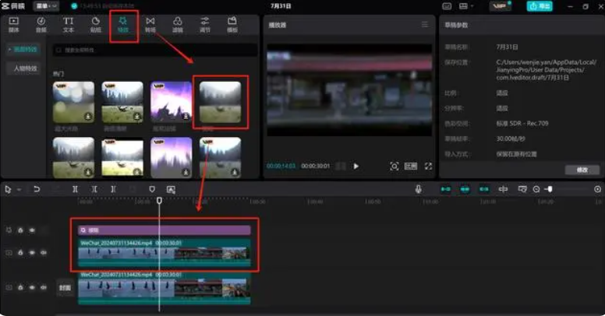
Task: Hide the effects track with its eye icon
Action: tap(32, 230)
